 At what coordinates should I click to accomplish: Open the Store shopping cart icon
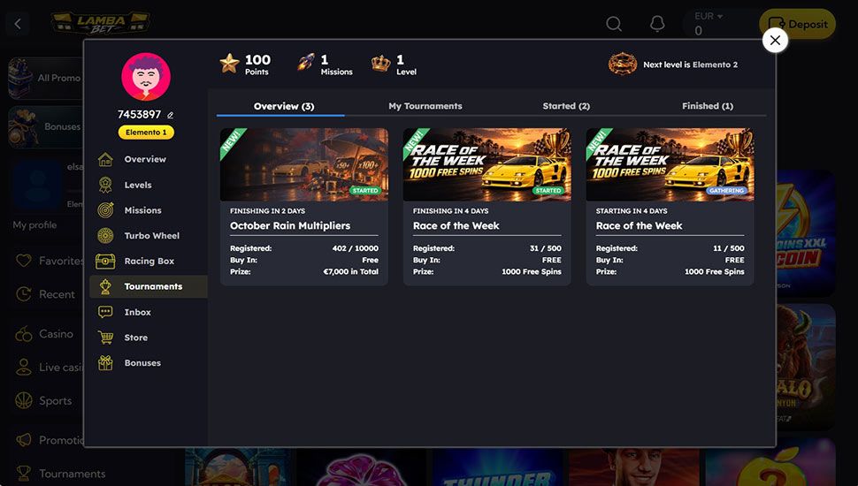point(105,338)
